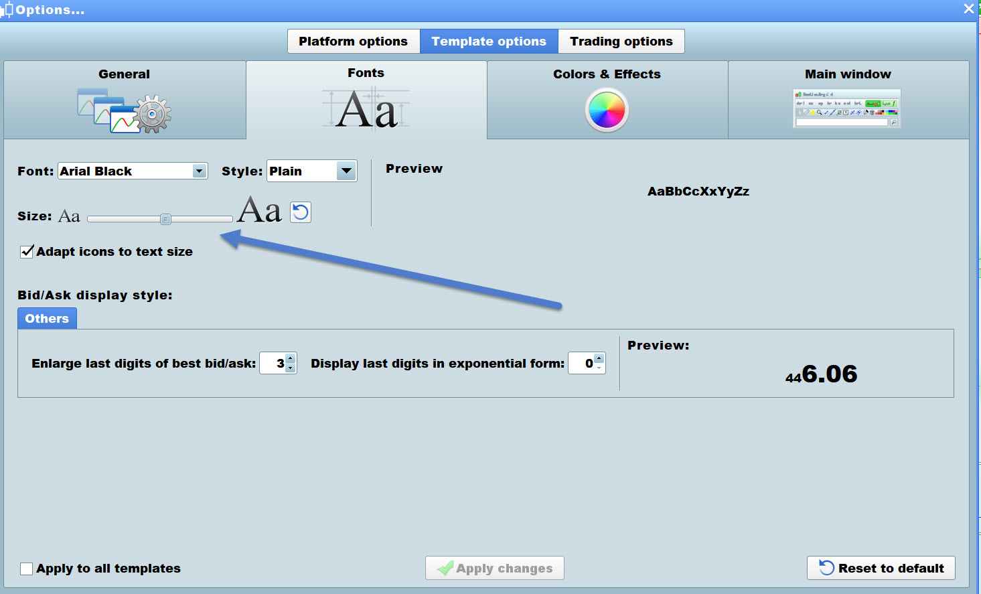Click the font size slider handle

coord(165,219)
